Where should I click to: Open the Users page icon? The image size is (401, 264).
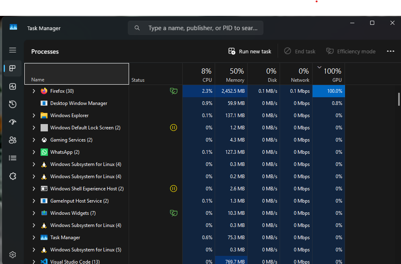pos(13,140)
